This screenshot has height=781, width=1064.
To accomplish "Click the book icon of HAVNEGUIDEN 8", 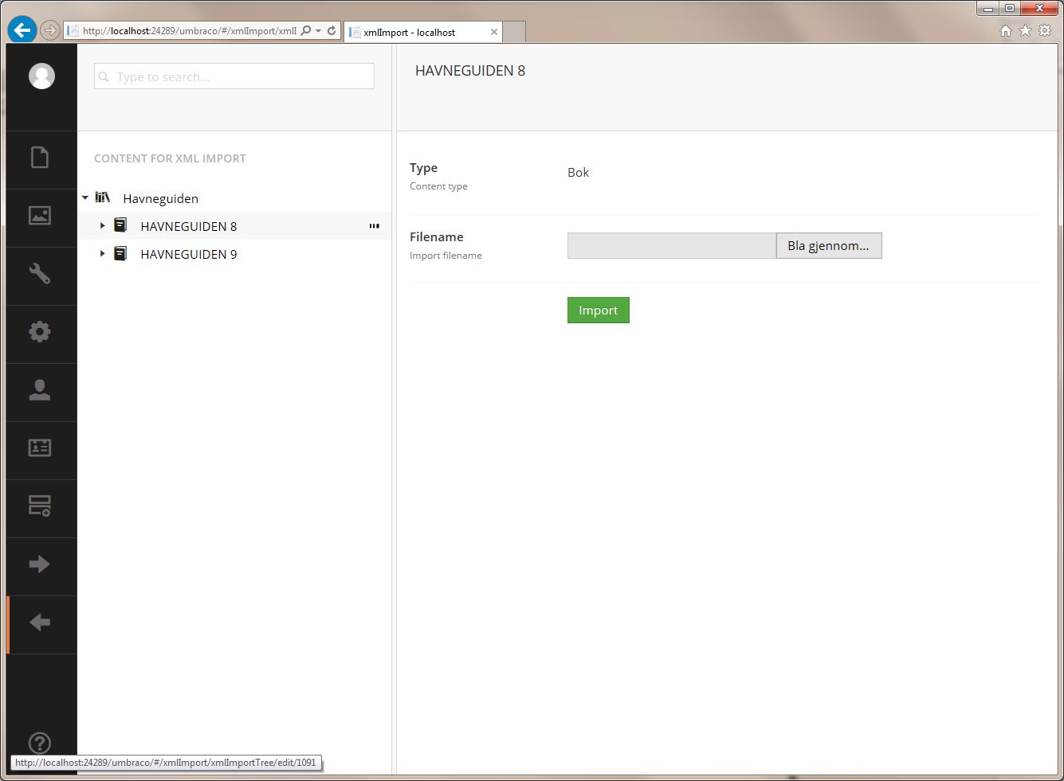I will pyautogui.click(x=120, y=225).
